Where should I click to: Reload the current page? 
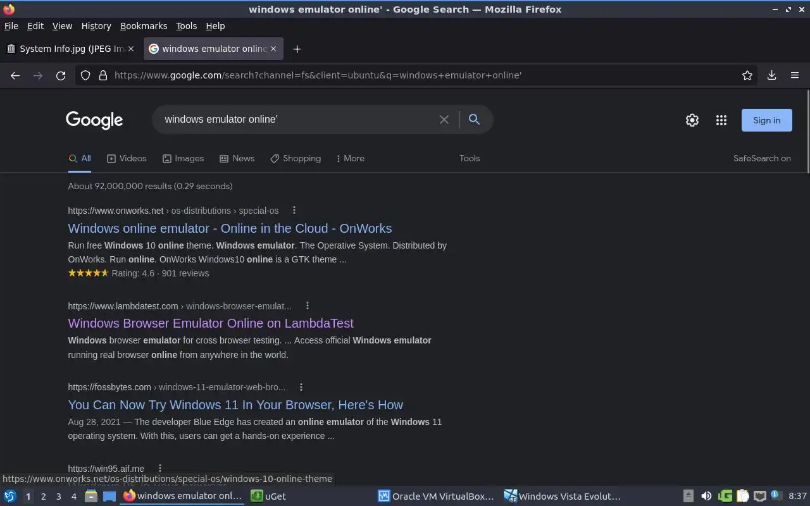click(61, 75)
